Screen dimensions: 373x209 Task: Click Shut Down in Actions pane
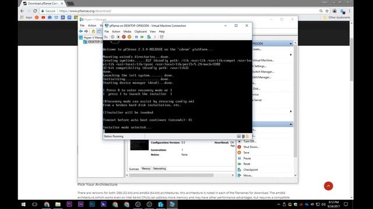click(251, 147)
